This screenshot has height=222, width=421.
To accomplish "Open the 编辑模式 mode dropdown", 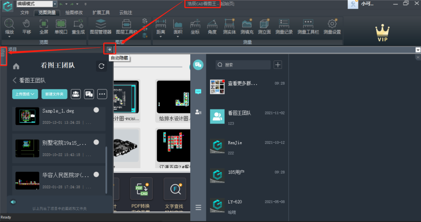I will pyautogui.click(x=55, y=4).
